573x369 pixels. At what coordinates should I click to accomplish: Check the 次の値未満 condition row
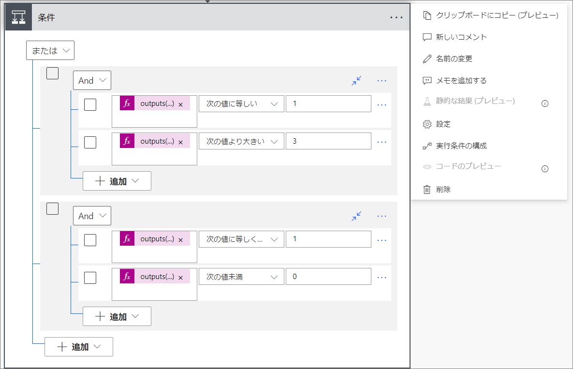click(x=90, y=278)
